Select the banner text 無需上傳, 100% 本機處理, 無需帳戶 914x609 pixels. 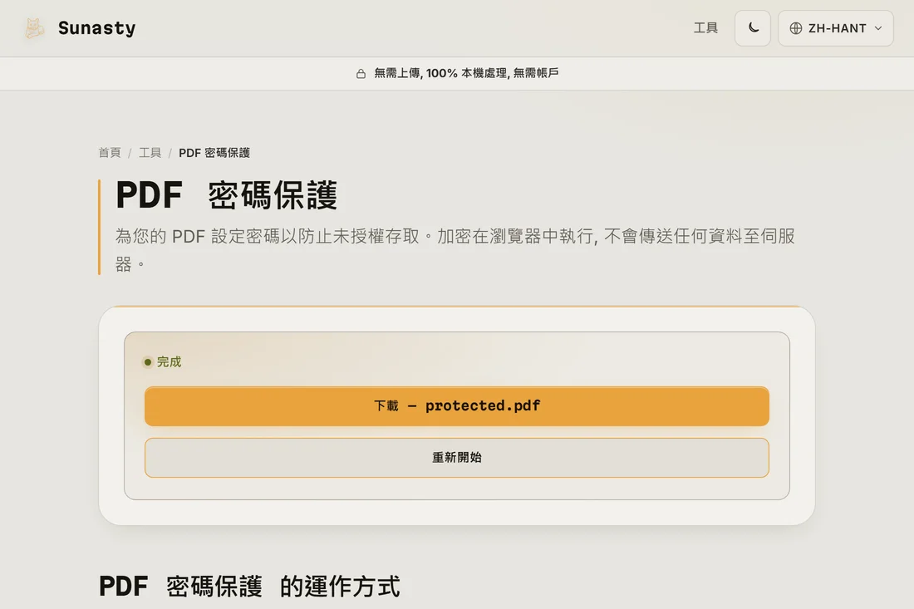click(466, 73)
